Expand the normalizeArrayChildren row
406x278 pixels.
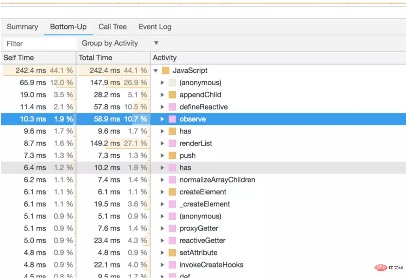162,180
